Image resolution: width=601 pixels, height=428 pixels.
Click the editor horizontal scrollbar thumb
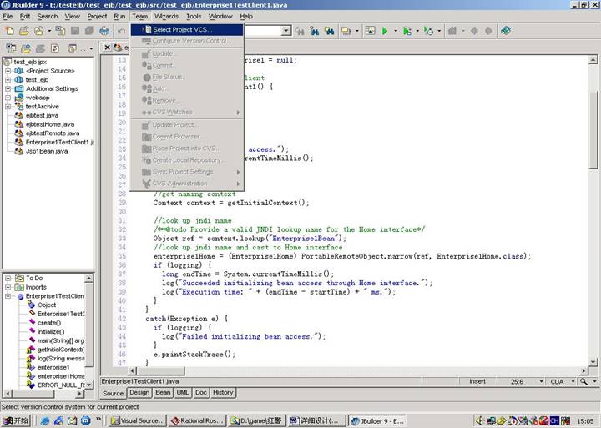[160, 371]
